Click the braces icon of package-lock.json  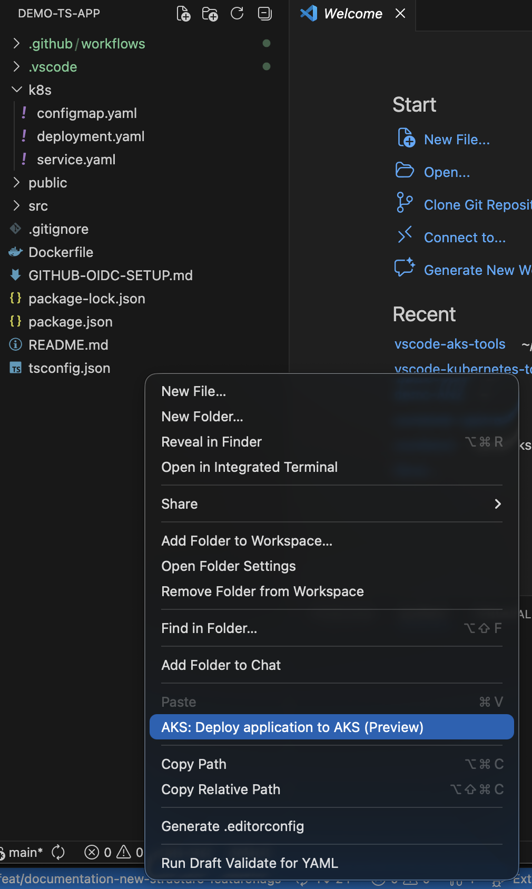tap(16, 298)
